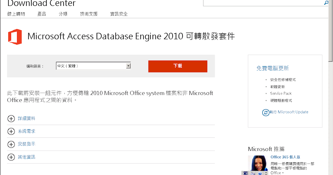Viewport: 333px width, 175px height.
Task: Expand the 其他資訊 section
Action: (x=27, y=157)
